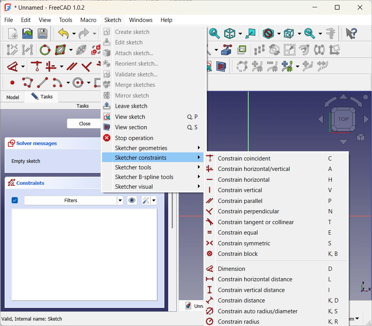
Task: Open the File menu
Action: coord(9,20)
